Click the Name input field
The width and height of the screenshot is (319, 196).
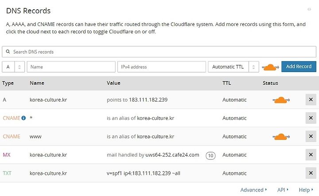click(x=71, y=67)
